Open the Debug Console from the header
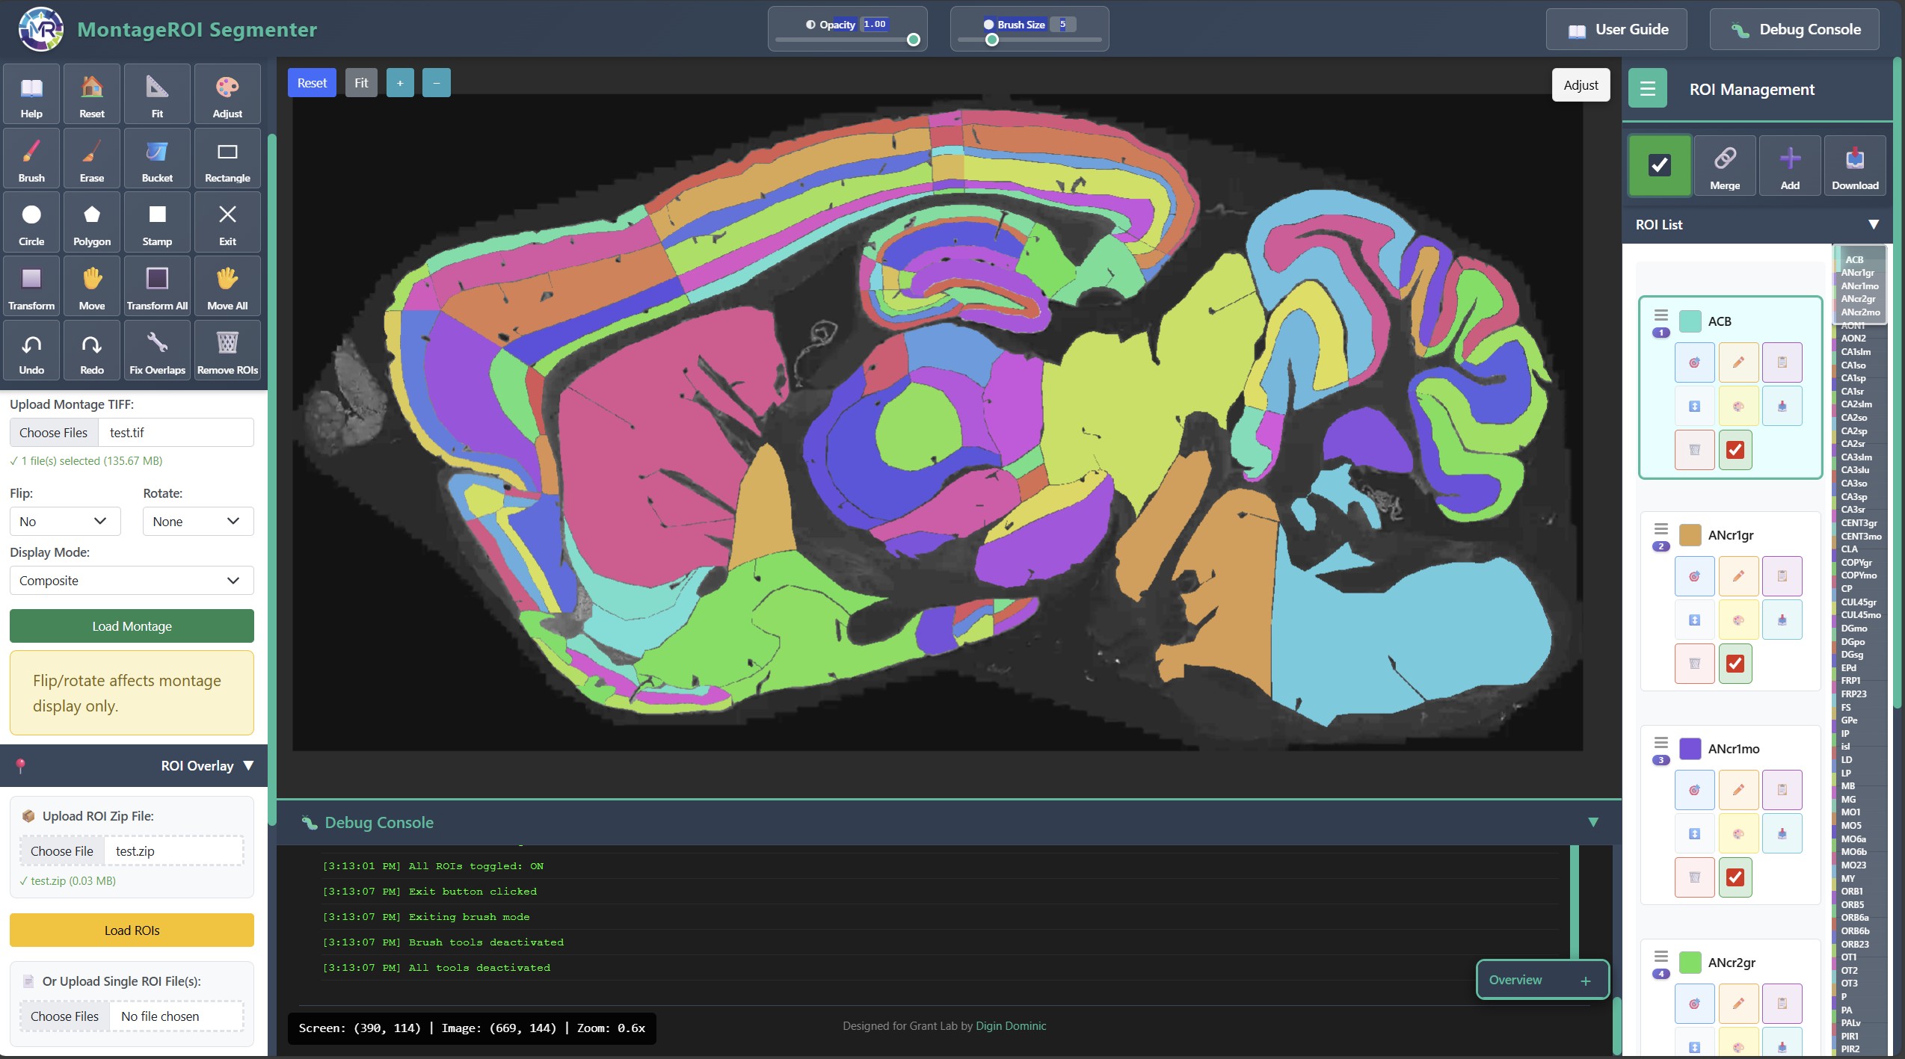The image size is (1905, 1059). click(1794, 30)
